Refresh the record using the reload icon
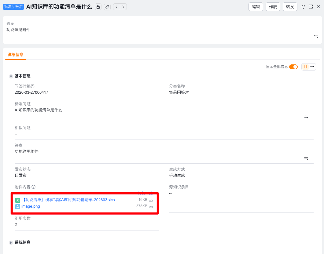 303,7
